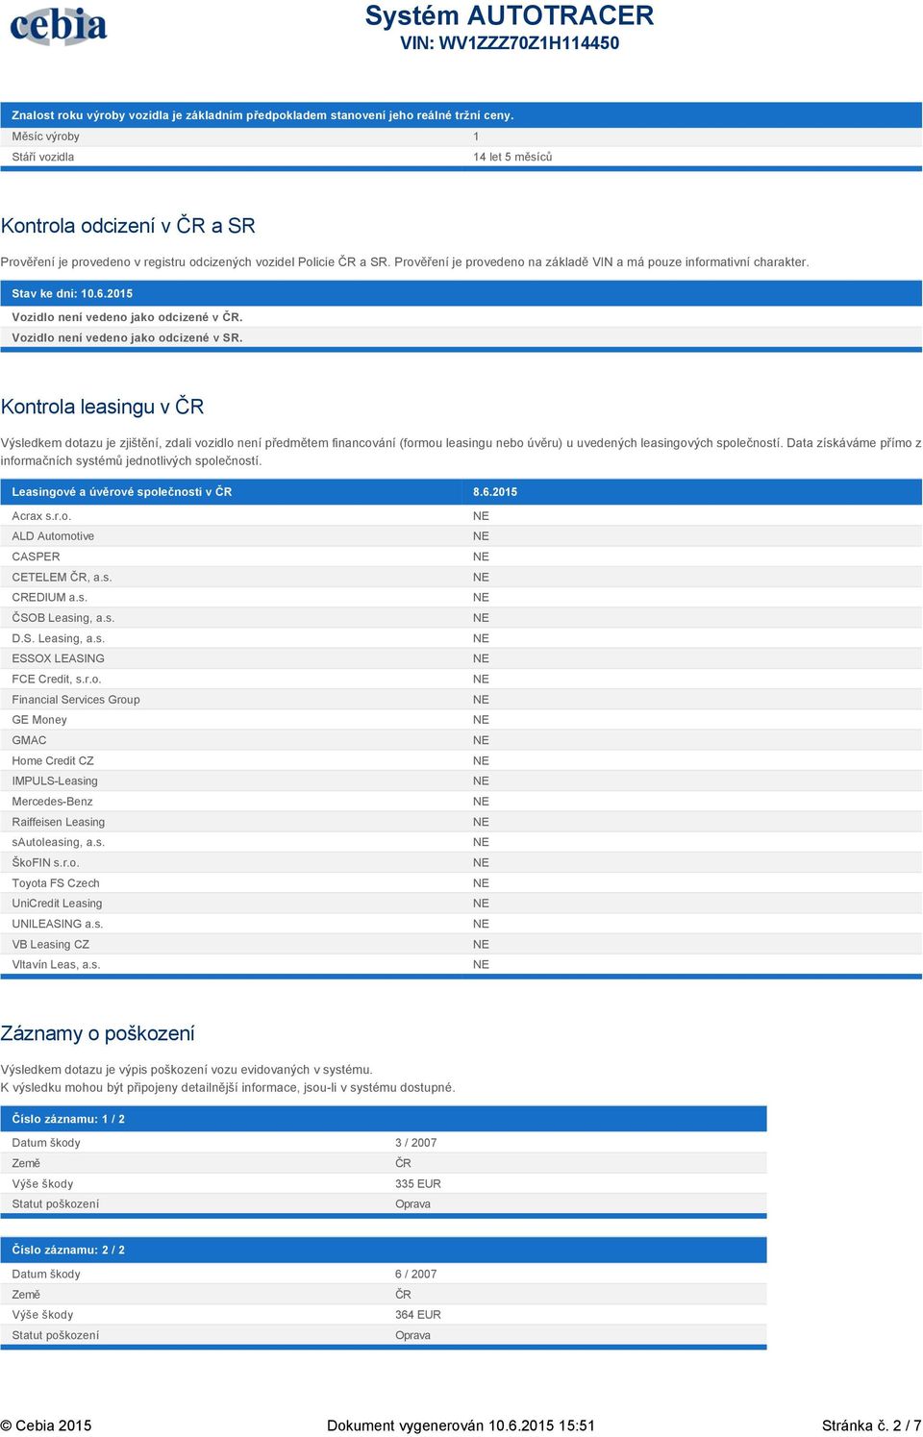The image size is (923, 1437).
Task: Click the '14 let 5 měsíců' value
Action: [512, 157]
